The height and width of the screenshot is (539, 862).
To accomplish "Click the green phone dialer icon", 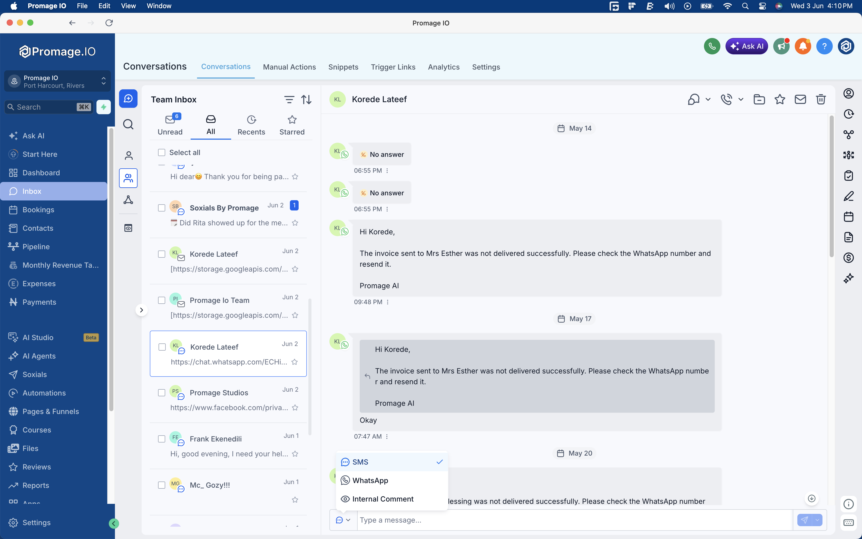I will (x=712, y=46).
